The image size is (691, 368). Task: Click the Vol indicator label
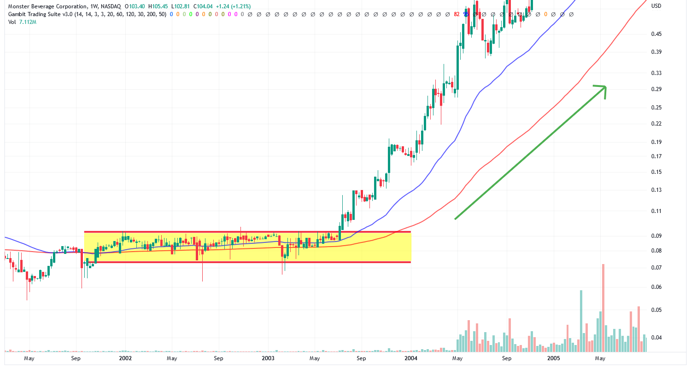12,22
